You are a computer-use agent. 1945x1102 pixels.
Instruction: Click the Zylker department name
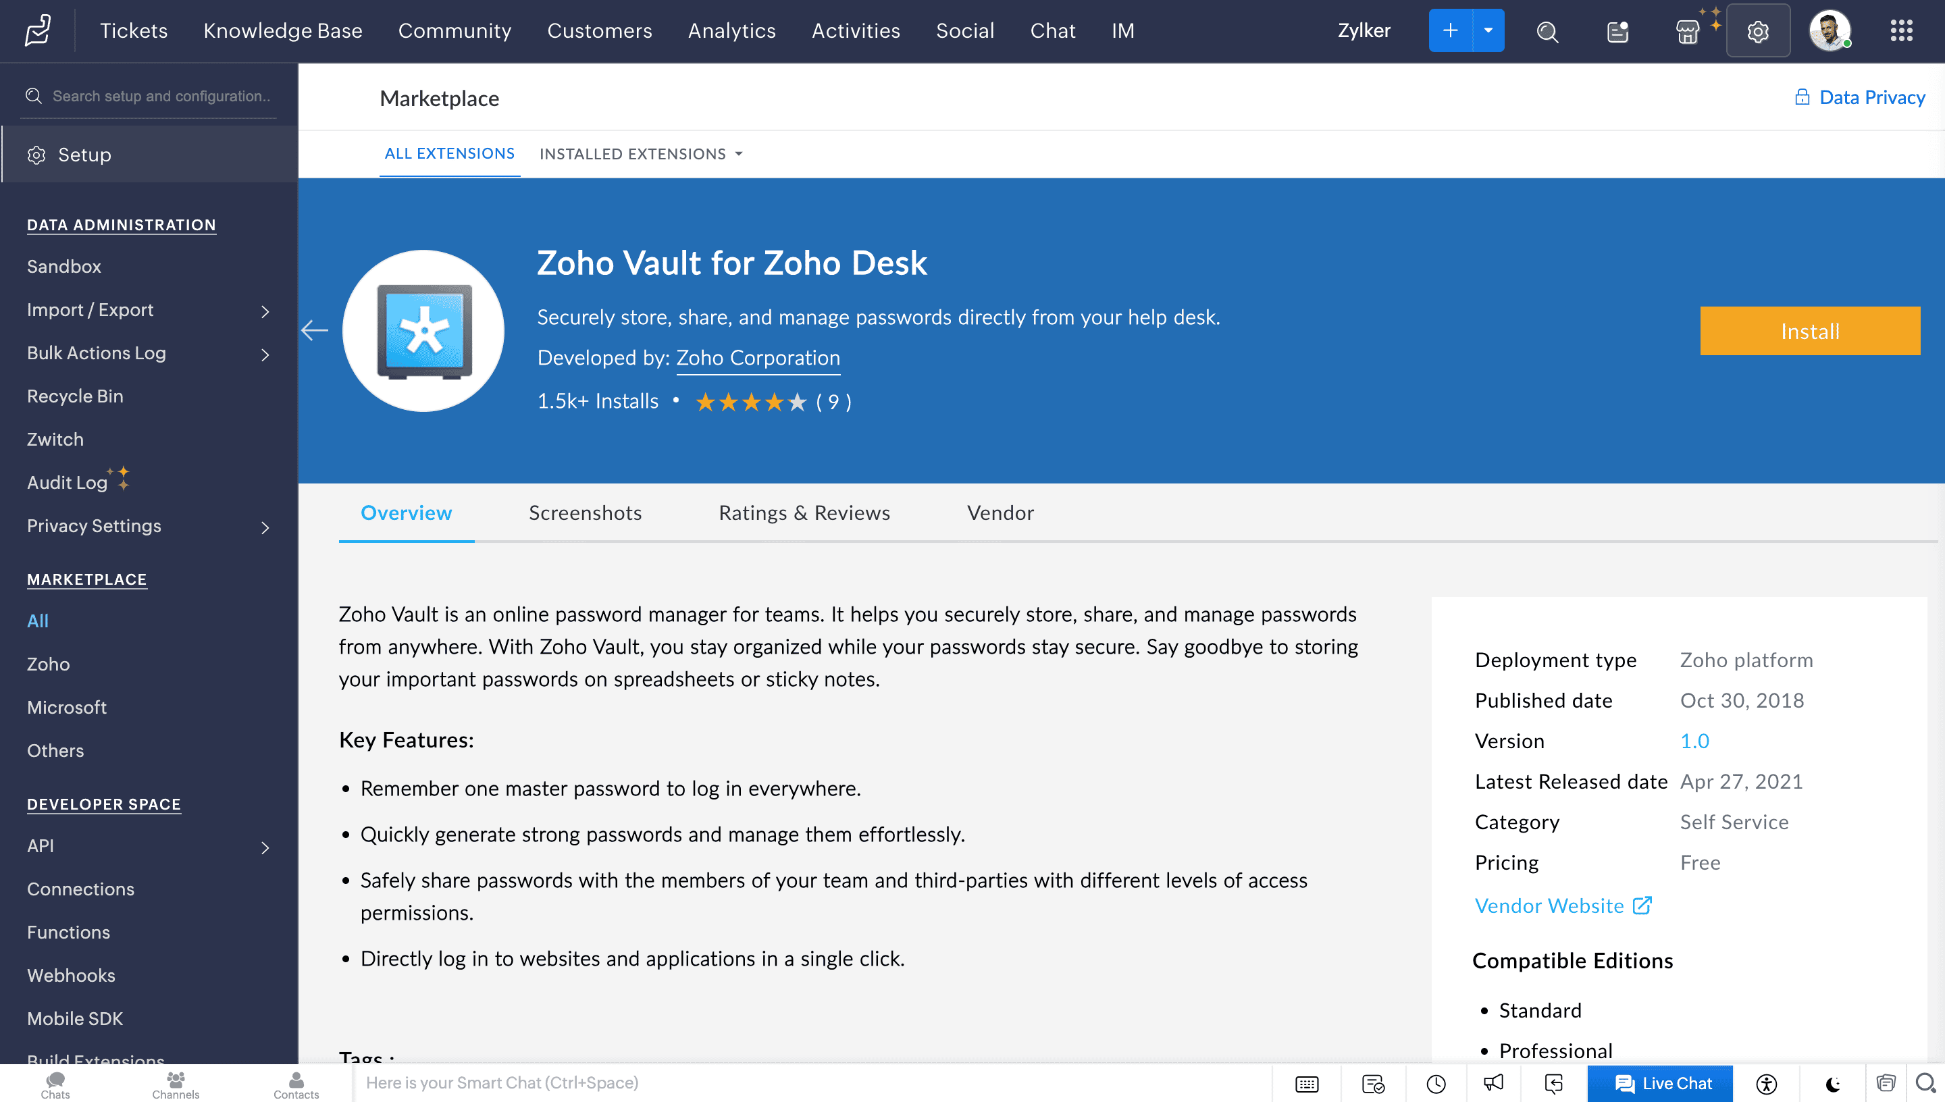[x=1363, y=30]
